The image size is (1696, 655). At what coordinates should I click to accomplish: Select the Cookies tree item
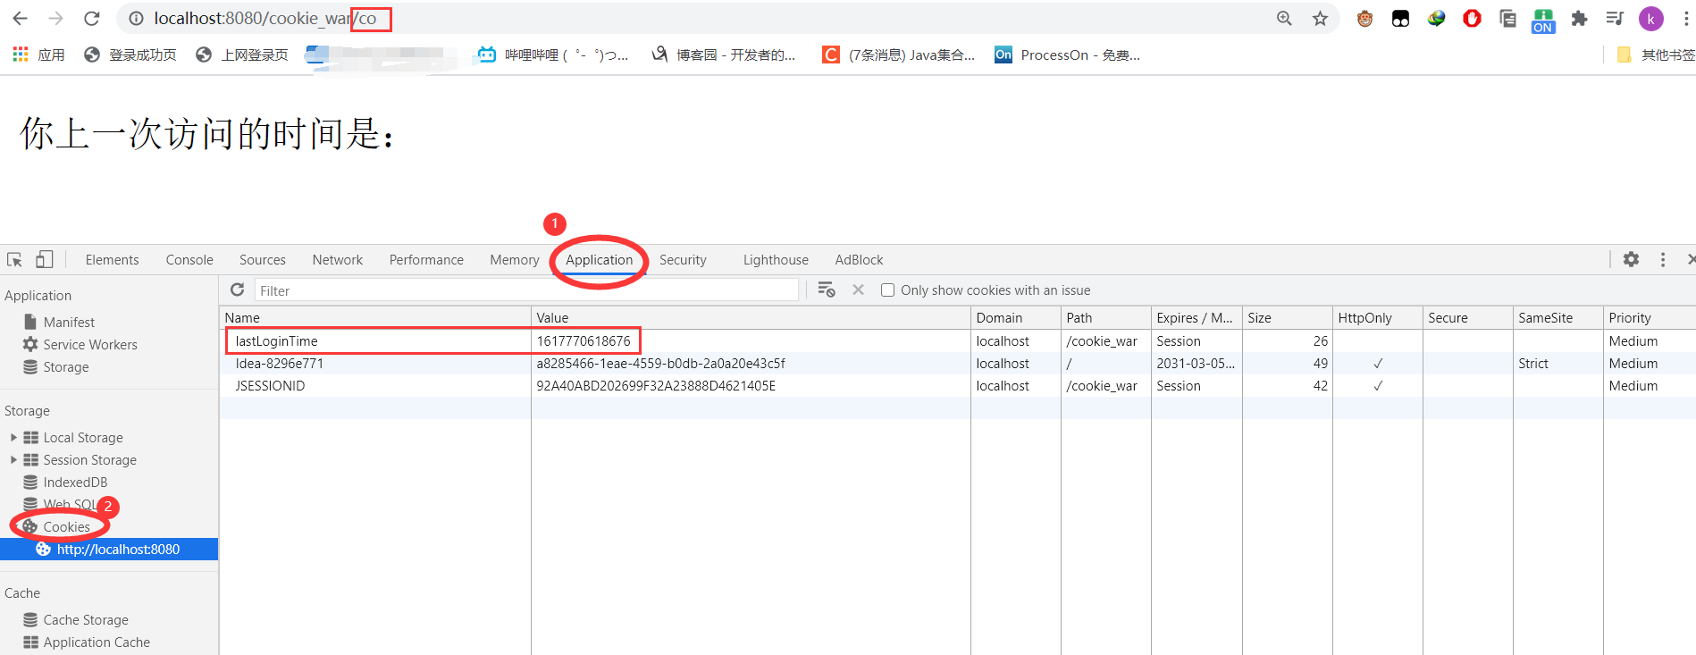(66, 527)
